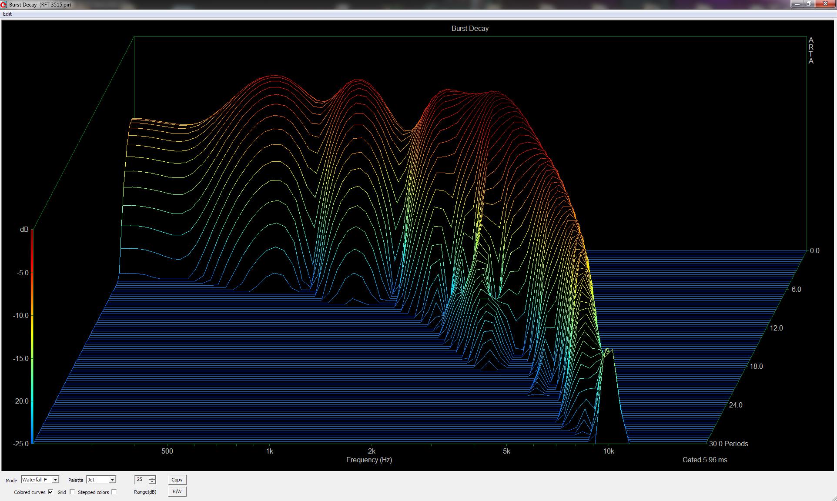Click the ARTA app icon in title bar
837x501 pixels.
[3, 5]
